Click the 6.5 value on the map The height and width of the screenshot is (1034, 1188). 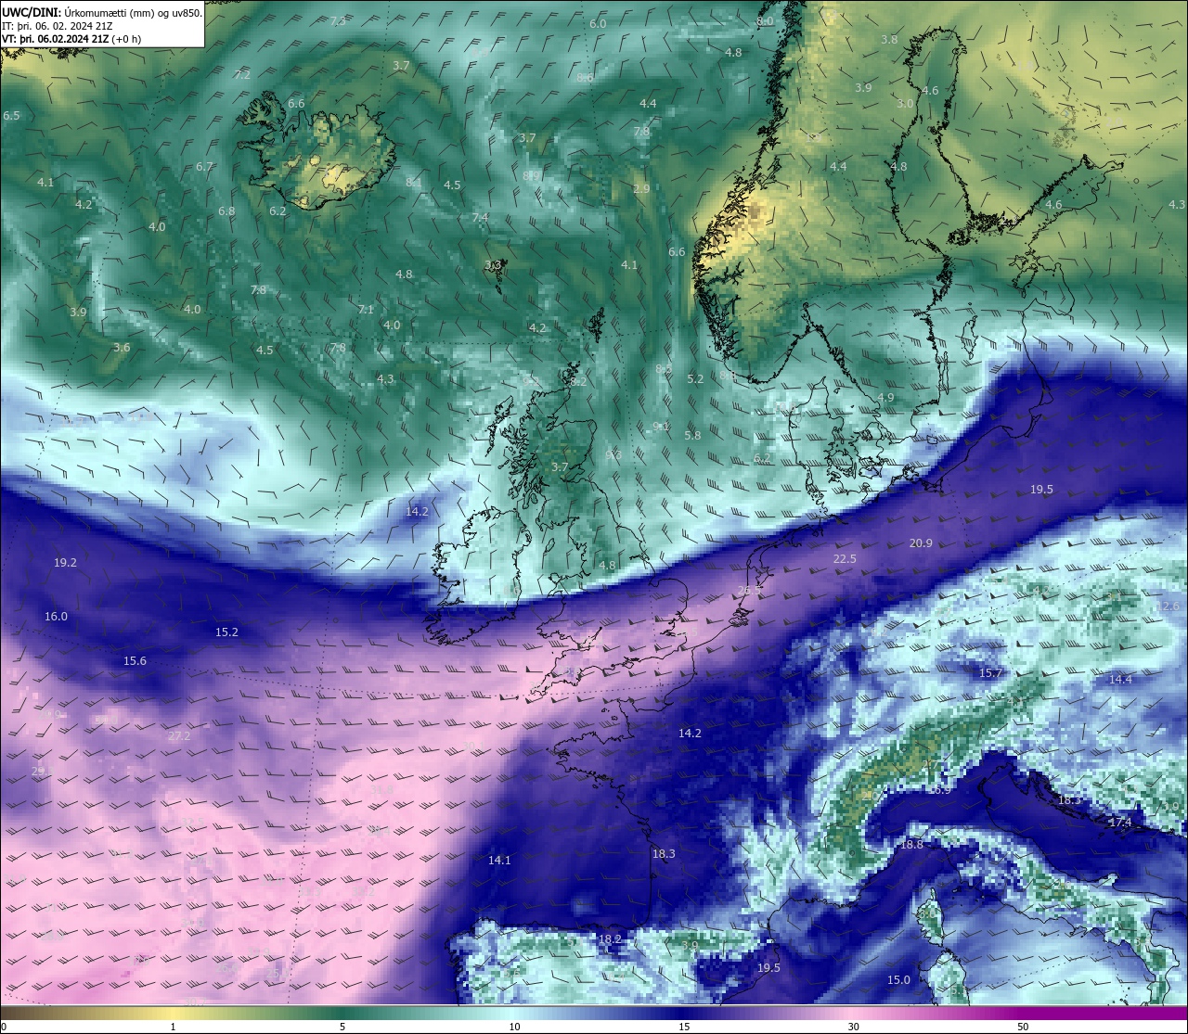pos(11,115)
